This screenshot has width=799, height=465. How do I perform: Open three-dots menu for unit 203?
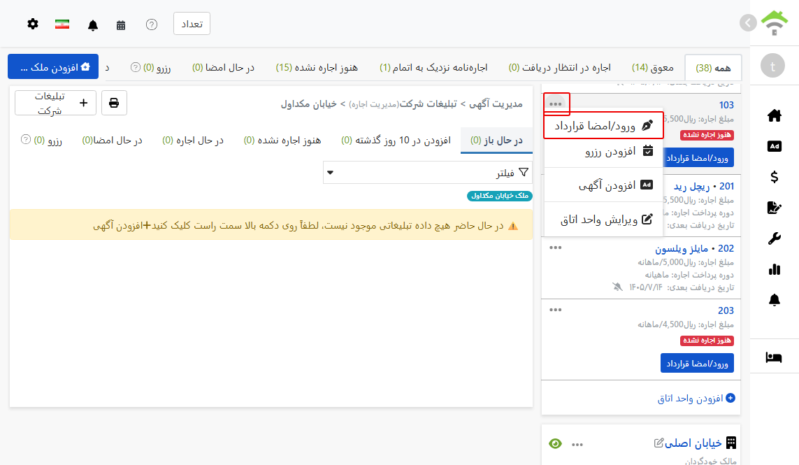(x=556, y=310)
